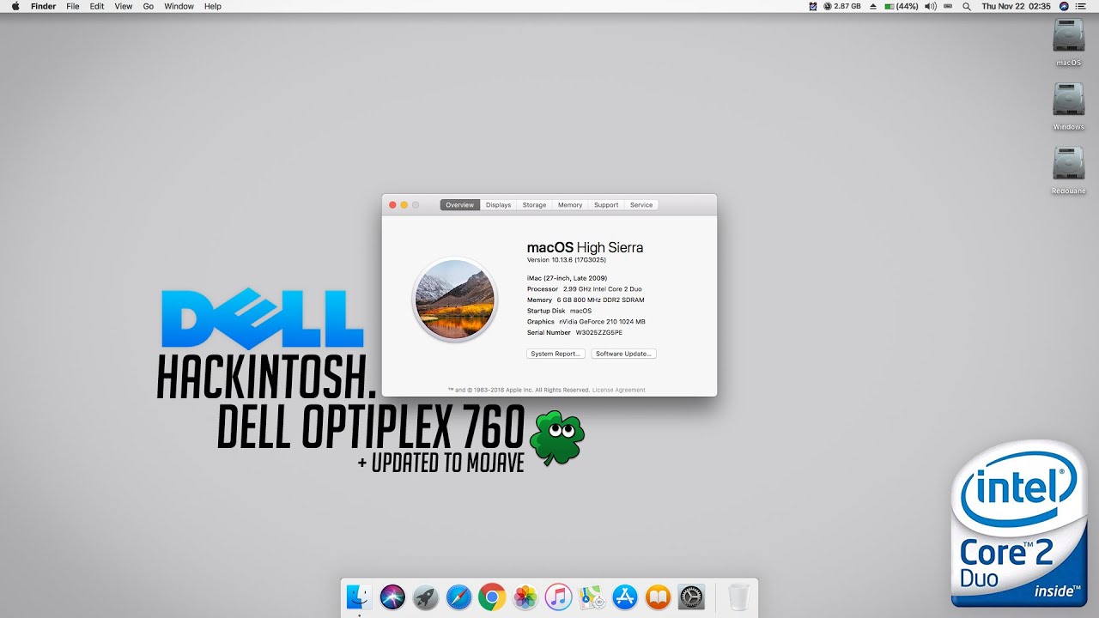This screenshot has width=1099, height=618.
Task: Minimize the About This Mac window
Action: 404,205
